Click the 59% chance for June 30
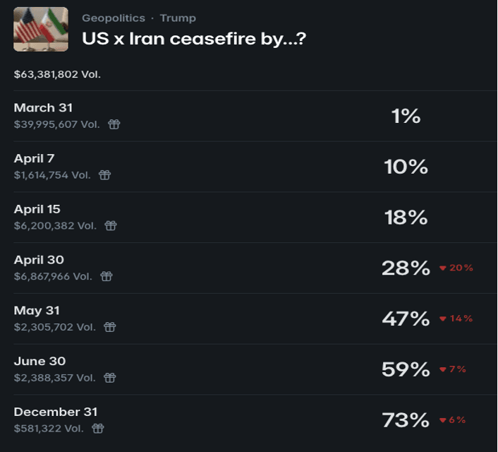498x452 pixels. point(406,369)
